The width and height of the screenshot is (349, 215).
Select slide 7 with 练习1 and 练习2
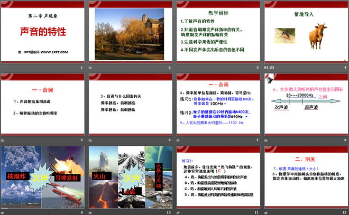[x=218, y=105]
